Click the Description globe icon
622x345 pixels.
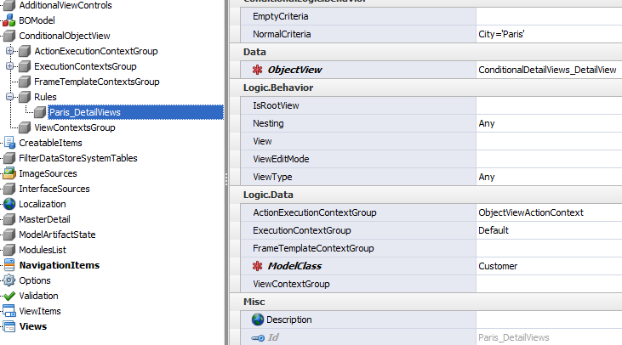point(259,320)
